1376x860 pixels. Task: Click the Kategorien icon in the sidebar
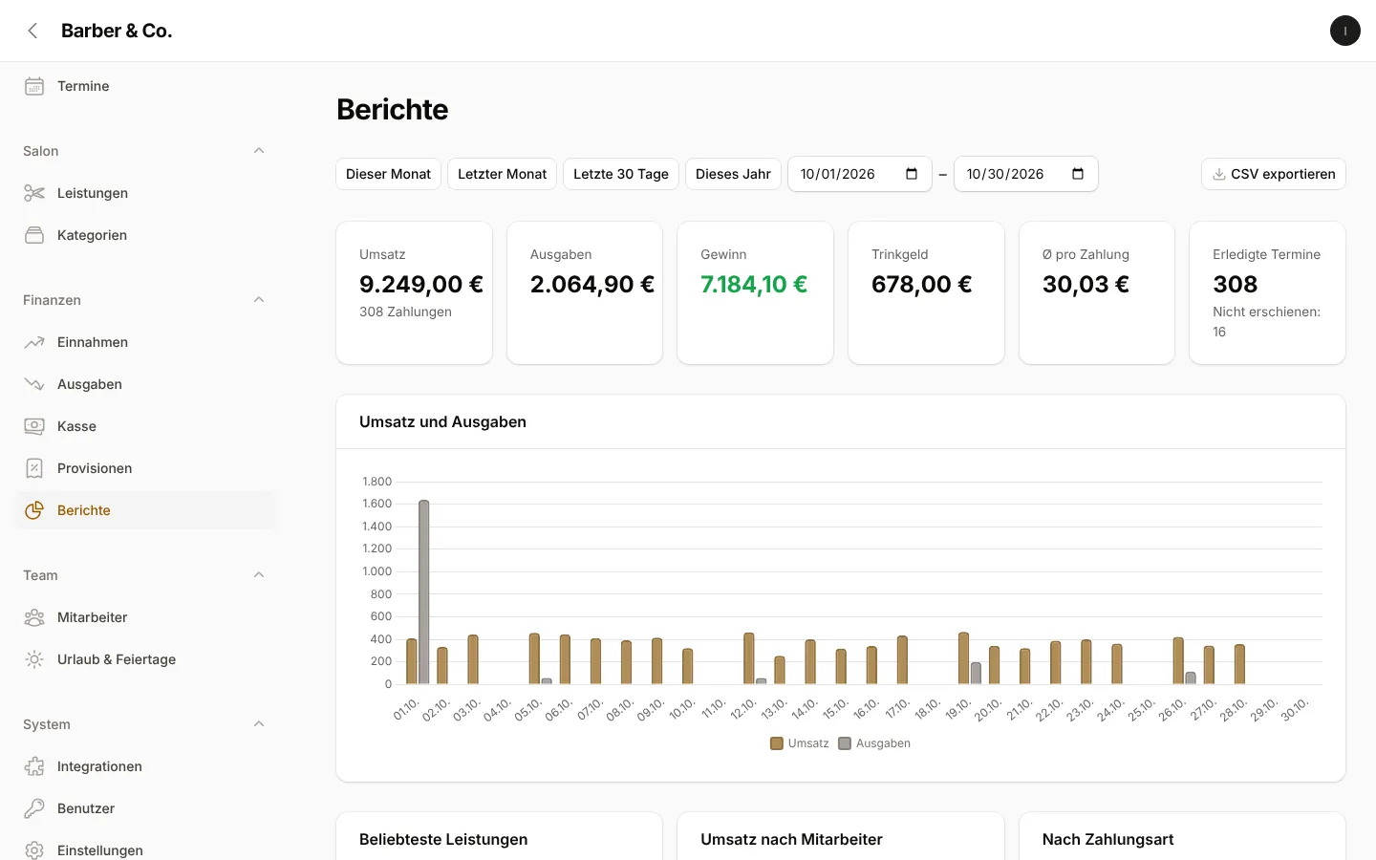point(34,235)
